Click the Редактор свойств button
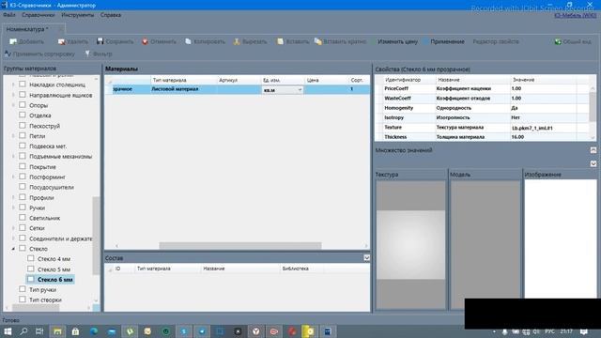This screenshot has height=338, width=601. (x=496, y=41)
